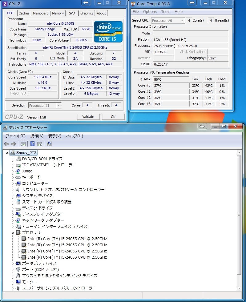Expand the ディスプレイ アダプター tree node

pyautogui.click(x=13, y=214)
